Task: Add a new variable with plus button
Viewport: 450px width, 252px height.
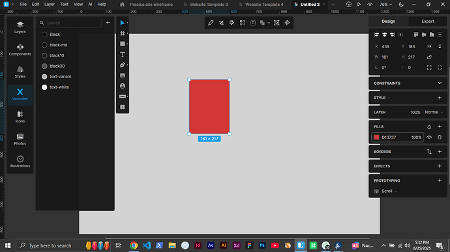Action: coord(108,23)
